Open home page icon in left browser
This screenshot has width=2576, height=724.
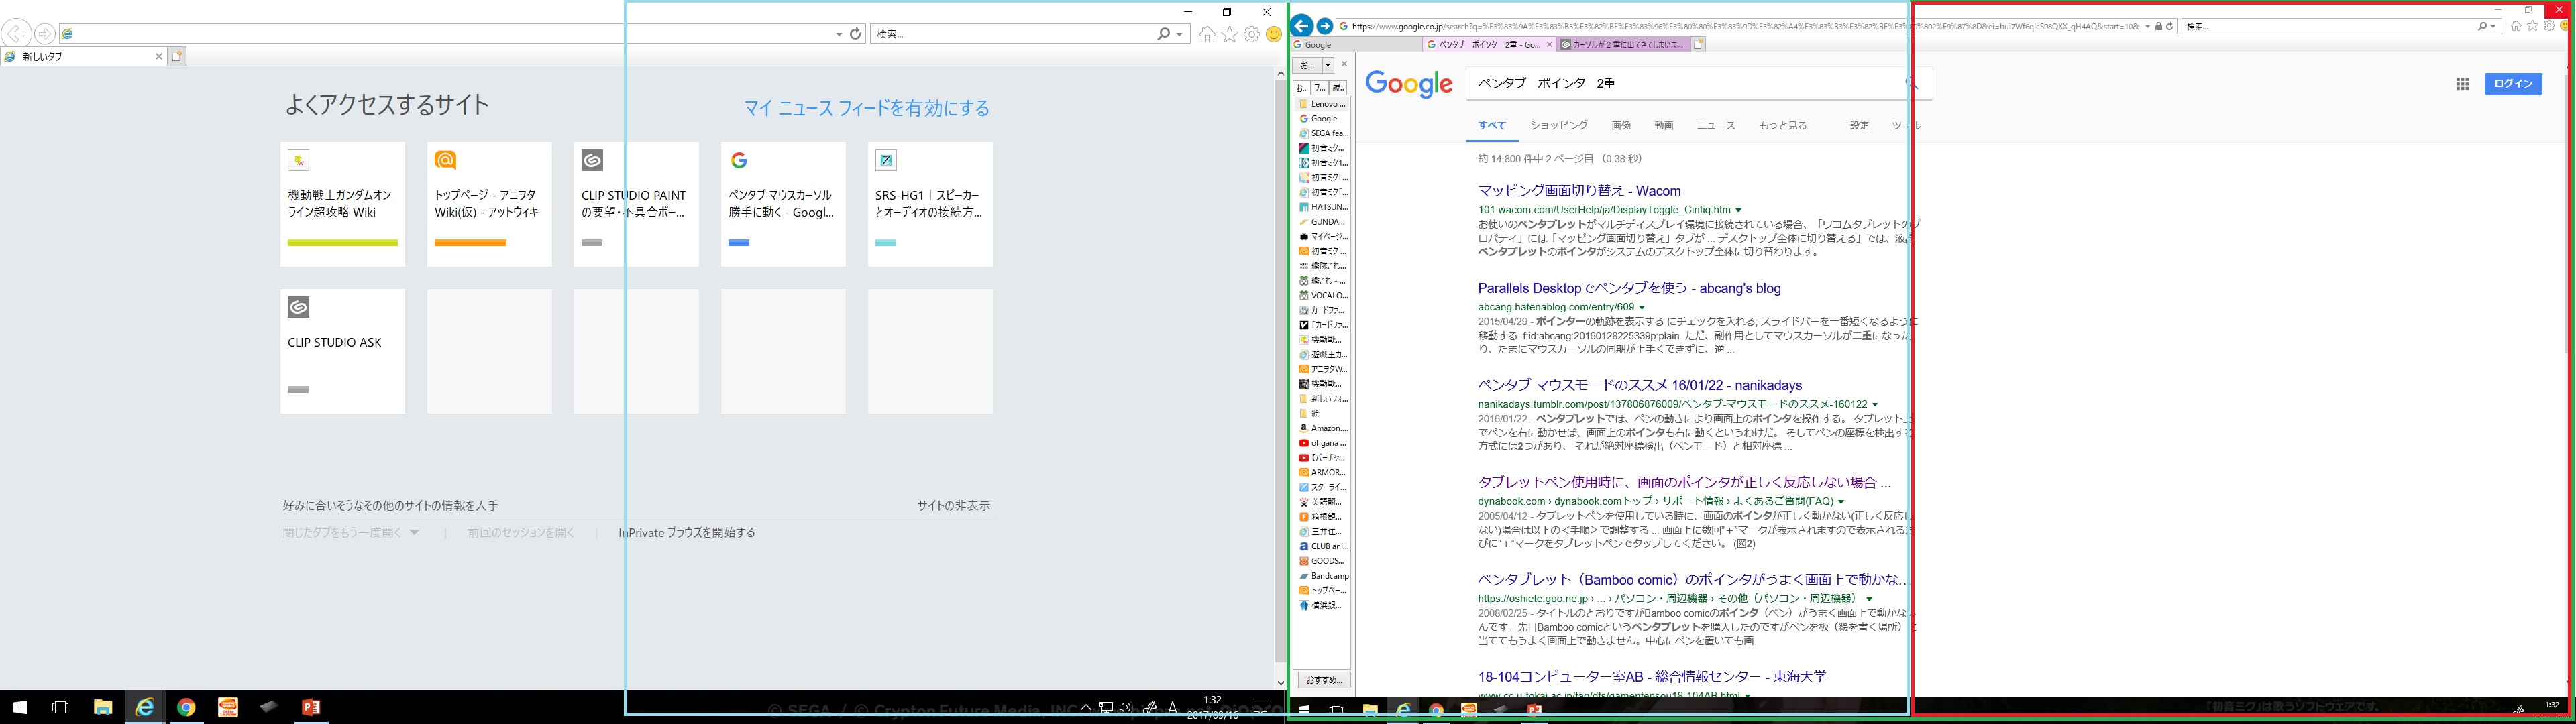[1207, 35]
